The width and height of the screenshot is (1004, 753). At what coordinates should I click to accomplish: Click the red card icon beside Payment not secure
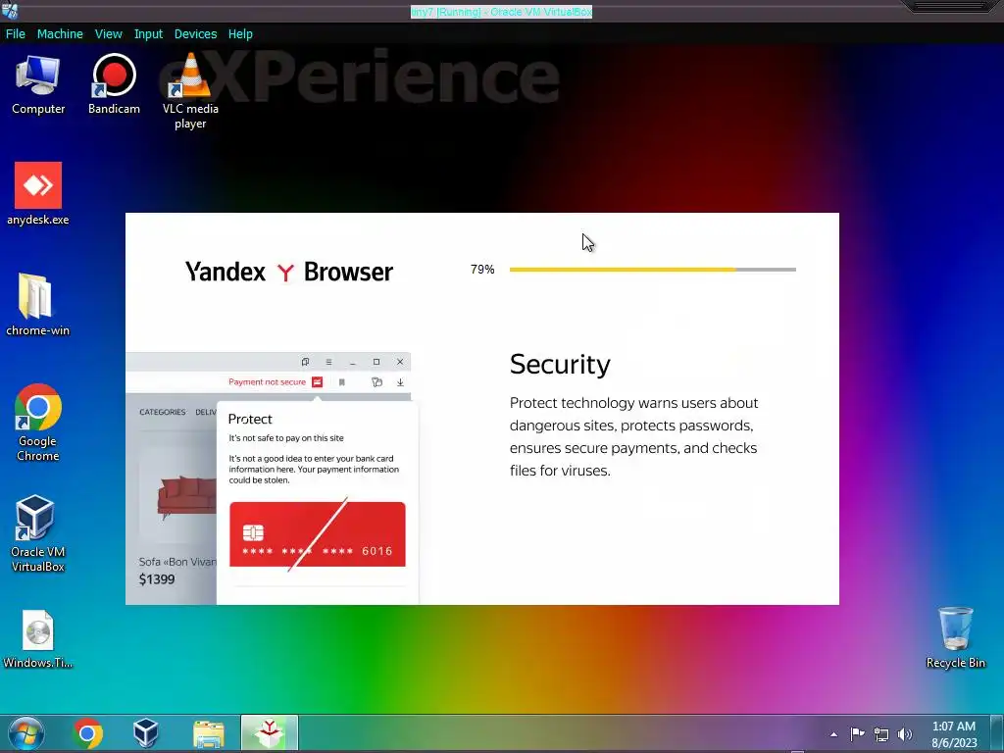[317, 381]
